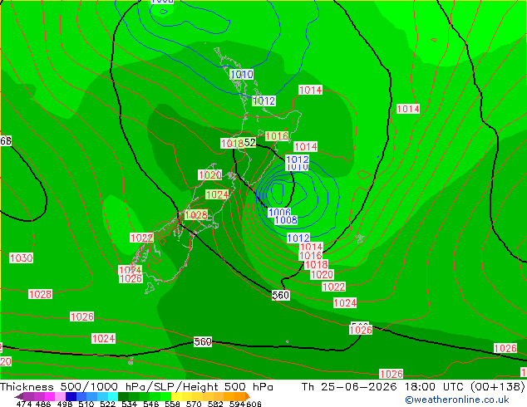Click the 'Th 25-06-2026 18:00 UTC' timestamp
527x407 pixels.
384,387
